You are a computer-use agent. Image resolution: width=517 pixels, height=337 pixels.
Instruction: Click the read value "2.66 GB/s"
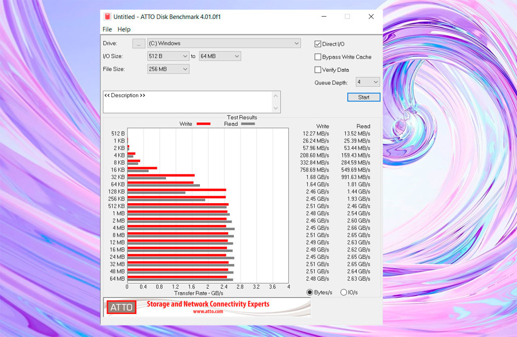[358, 228]
